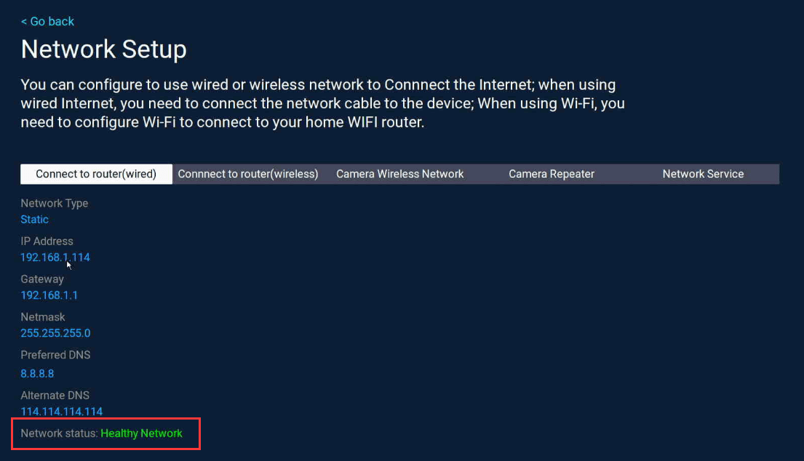Click the Netmask field label
This screenshot has height=461, width=804.
pos(43,317)
